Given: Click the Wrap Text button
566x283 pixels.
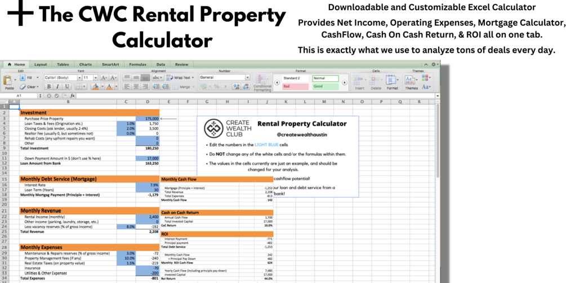Looking at the screenshot, I should [x=179, y=78].
